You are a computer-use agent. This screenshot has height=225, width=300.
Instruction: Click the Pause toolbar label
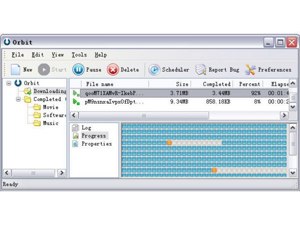(x=94, y=70)
